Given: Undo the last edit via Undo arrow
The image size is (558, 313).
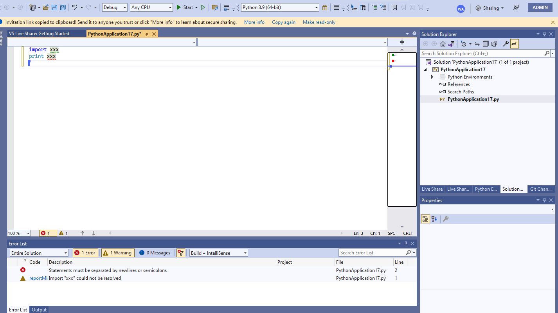Looking at the screenshot, I should point(75,7).
